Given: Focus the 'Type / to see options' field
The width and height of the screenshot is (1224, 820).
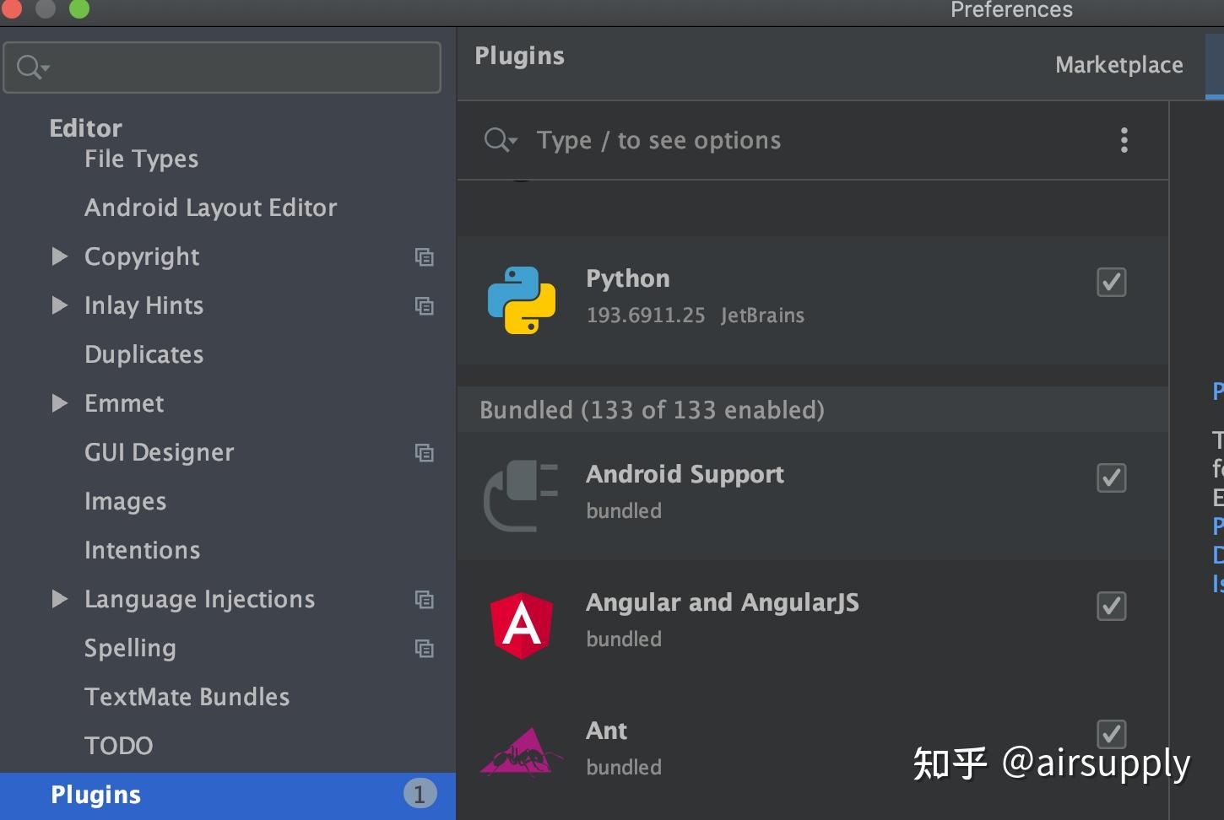Looking at the screenshot, I should (658, 140).
